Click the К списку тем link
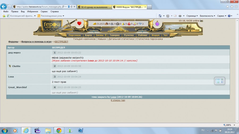 tap(118, 100)
